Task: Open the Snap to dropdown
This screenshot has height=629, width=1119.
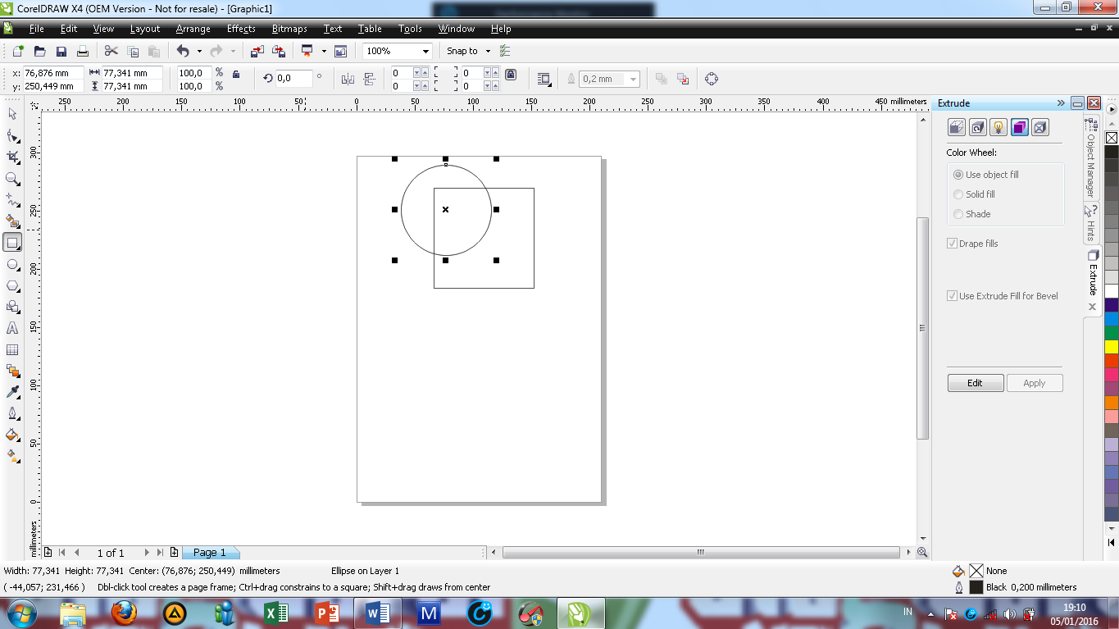Action: click(488, 51)
